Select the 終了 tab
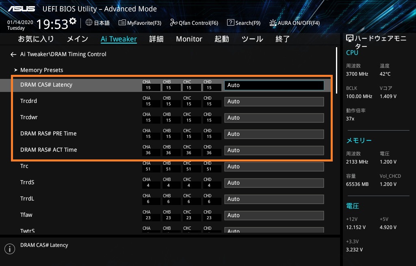 coord(283,39)
